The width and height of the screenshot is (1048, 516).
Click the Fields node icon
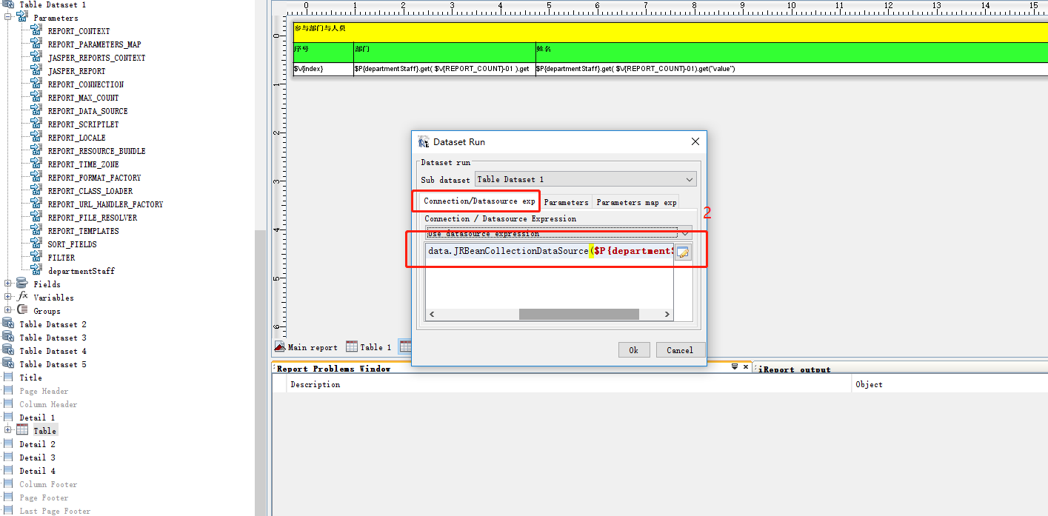(x=22, y=284)
